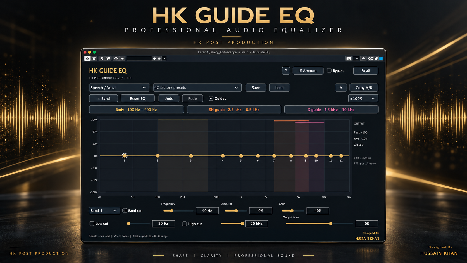The image size is (467, 263).
Task: Toggle the Band on checkbox
Action: 125,211
